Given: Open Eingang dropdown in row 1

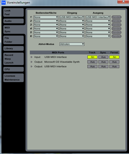Looking at the screenshot, I should click(72, 17).
